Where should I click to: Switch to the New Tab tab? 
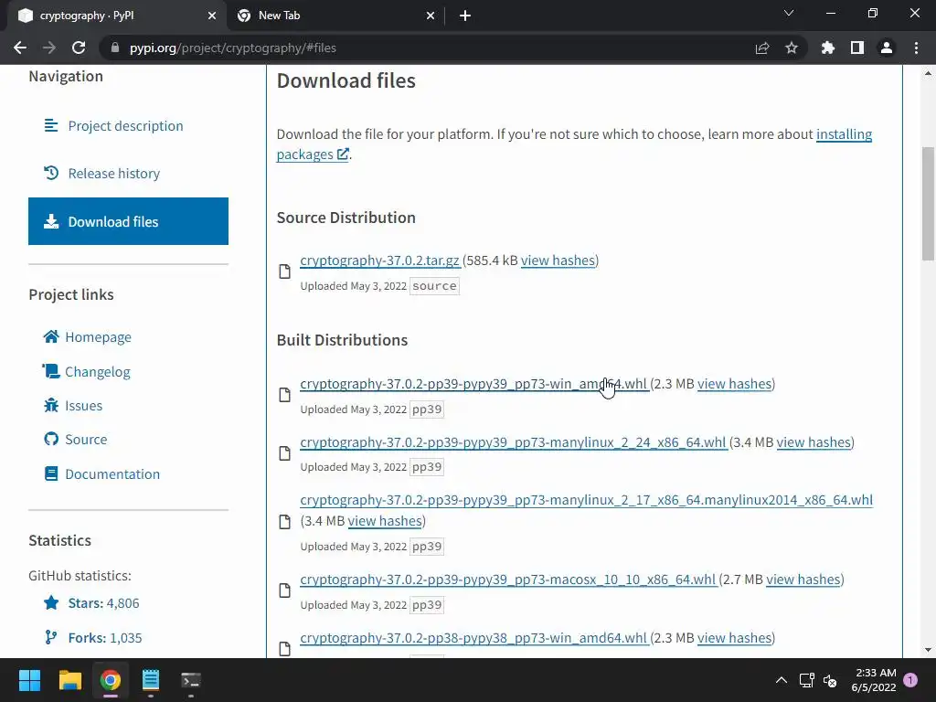335,16
